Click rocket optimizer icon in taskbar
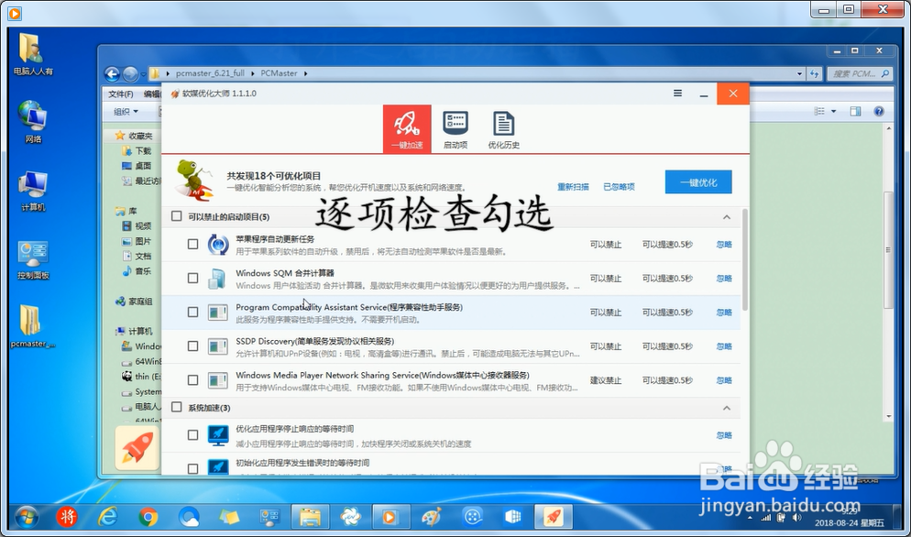 tap(554, 517)
